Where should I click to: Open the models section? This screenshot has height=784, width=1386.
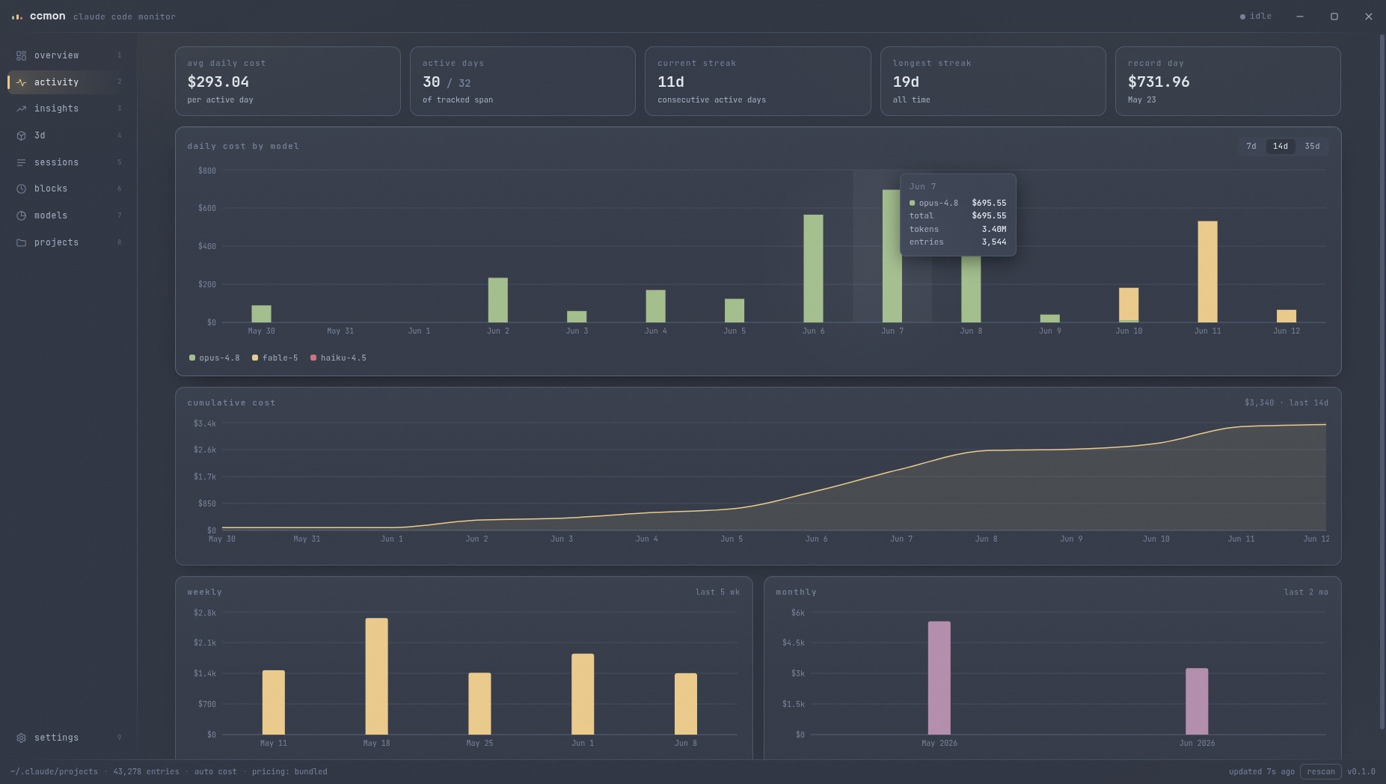68,215
